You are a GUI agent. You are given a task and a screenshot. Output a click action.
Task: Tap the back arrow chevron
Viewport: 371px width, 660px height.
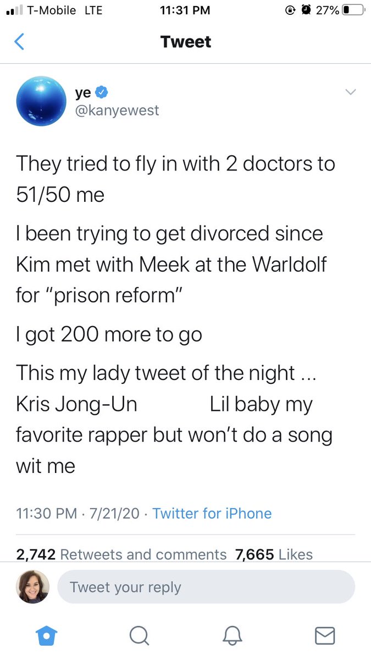pos(19,42)
